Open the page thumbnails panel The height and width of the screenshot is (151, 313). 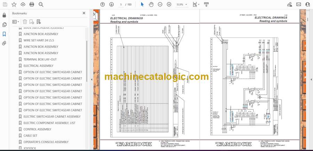click(4, 25)
